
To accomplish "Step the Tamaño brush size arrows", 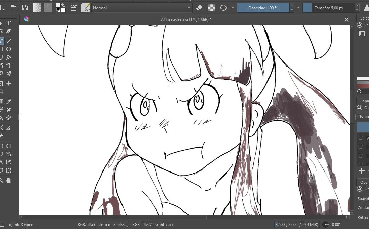I will pos(357,8).
